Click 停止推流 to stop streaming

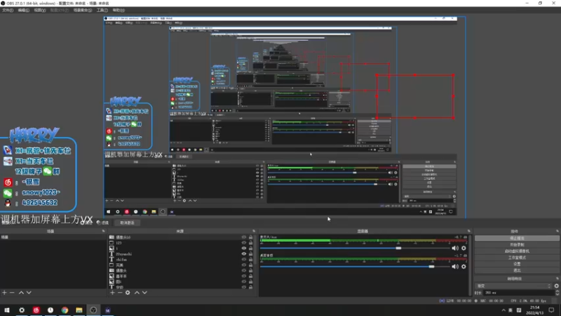(x=517, y=238)
